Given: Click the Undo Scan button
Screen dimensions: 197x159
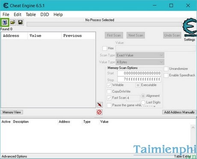Looking at the screenshot, I should tap(172, 35).
